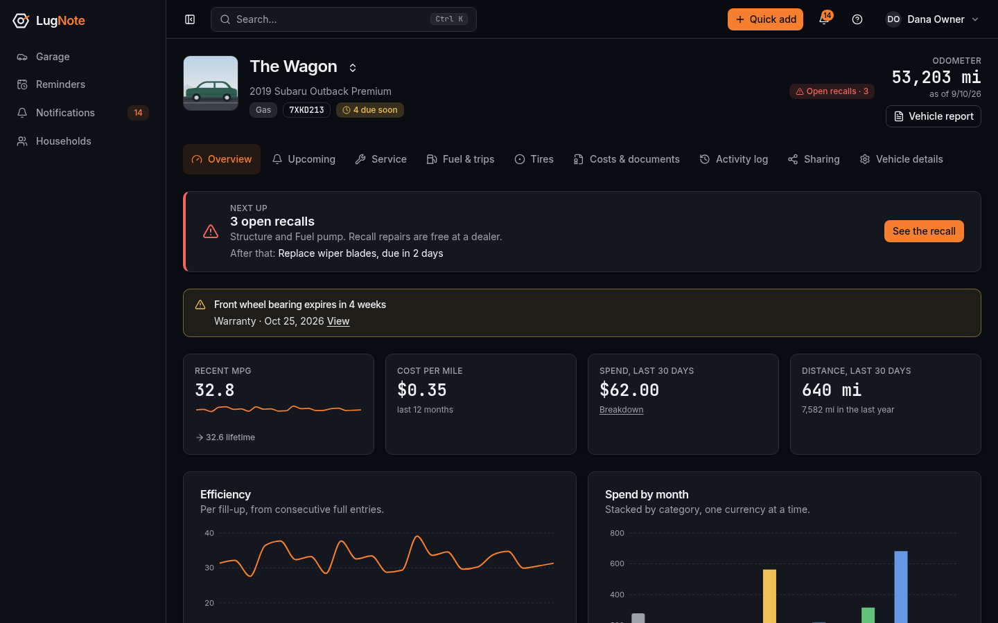
Task: Click the search magnifier icon
Action: 225,19
